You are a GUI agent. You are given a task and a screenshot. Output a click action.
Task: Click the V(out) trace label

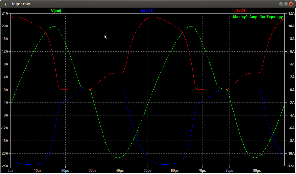point(56,11)
